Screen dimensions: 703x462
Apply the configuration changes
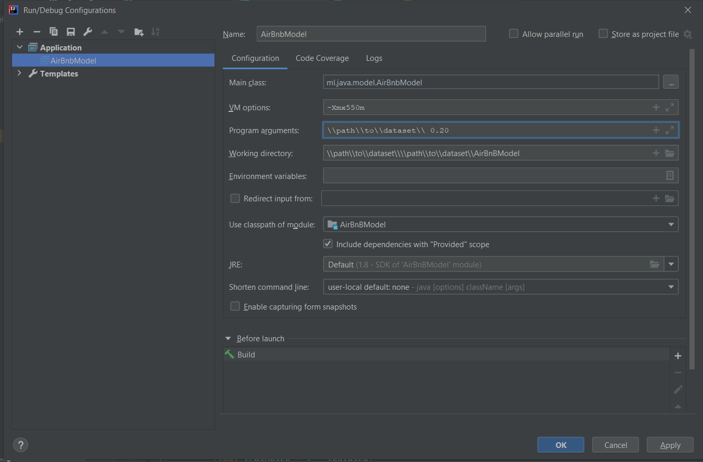[670, 445]
